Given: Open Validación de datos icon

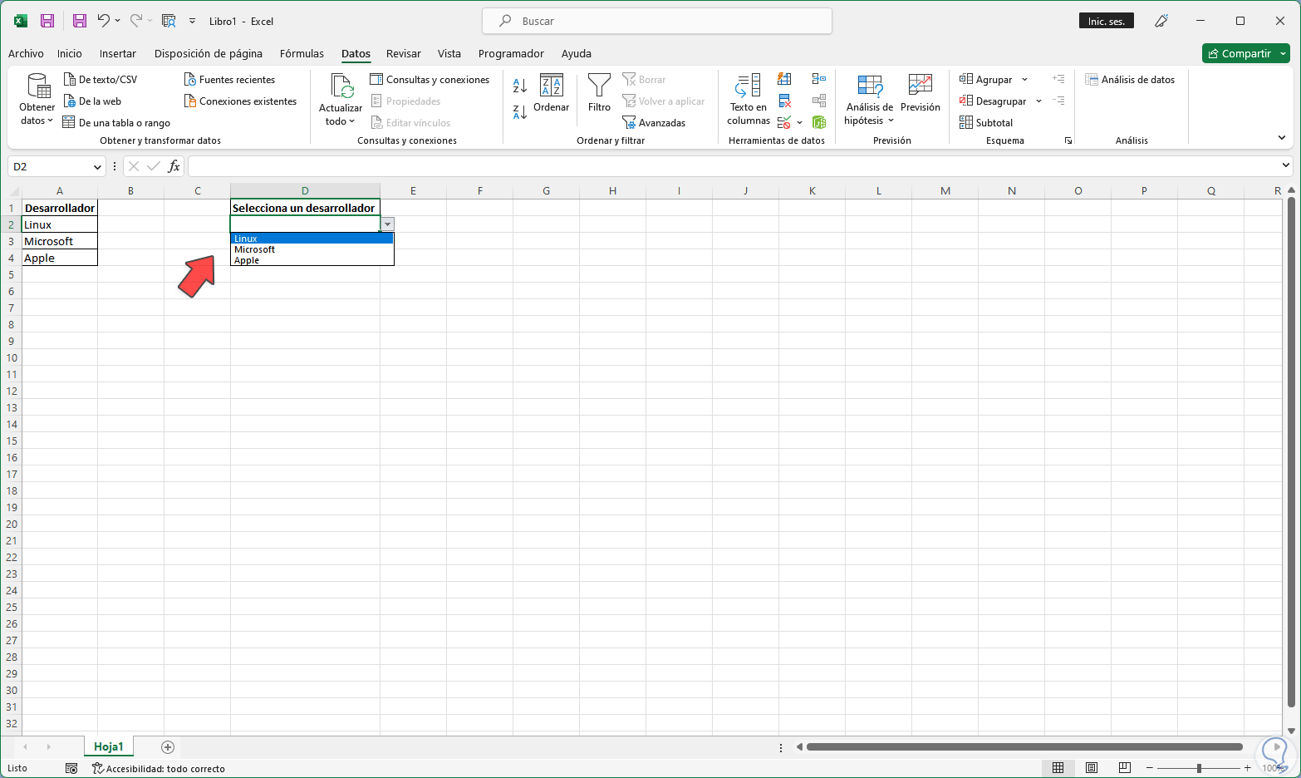Looking at the screenshot, I should (784, 123).
